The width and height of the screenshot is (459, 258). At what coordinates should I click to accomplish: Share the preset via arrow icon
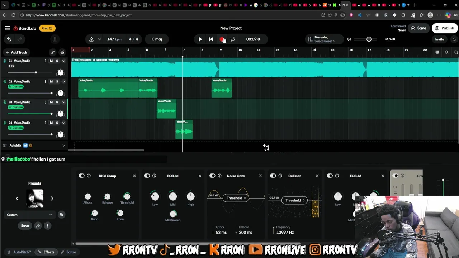click(x=38, y=226)
